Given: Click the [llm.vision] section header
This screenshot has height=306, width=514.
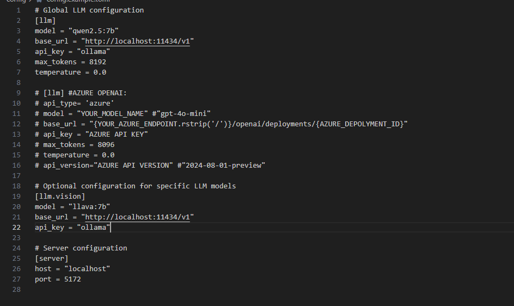Looking at the screenshot, I should click(x=60, y=197).
